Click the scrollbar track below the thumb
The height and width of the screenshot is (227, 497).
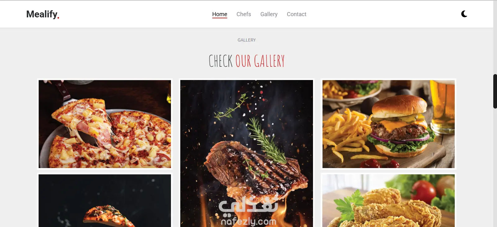tap(495, 167)
